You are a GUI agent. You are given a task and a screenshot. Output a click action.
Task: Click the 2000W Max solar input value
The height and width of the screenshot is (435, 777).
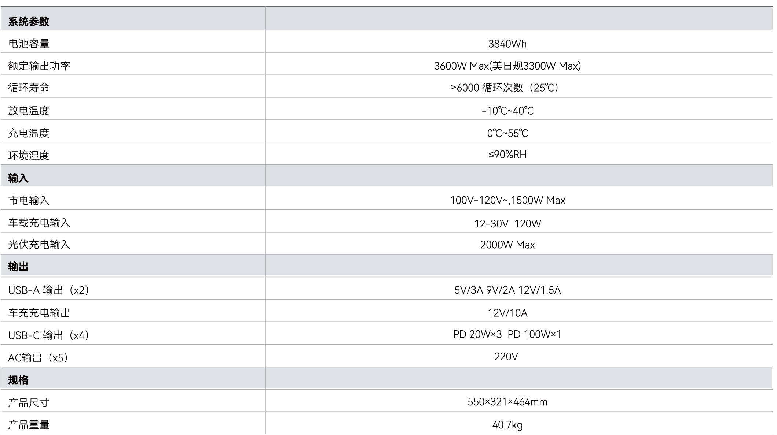tap(507, 245)
